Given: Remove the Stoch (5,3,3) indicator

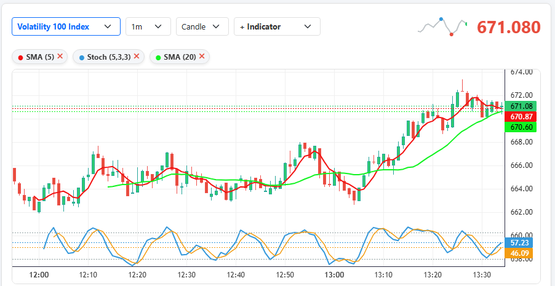Looking at the screenshot, I should pyautogui.click(x=137, y=57).
